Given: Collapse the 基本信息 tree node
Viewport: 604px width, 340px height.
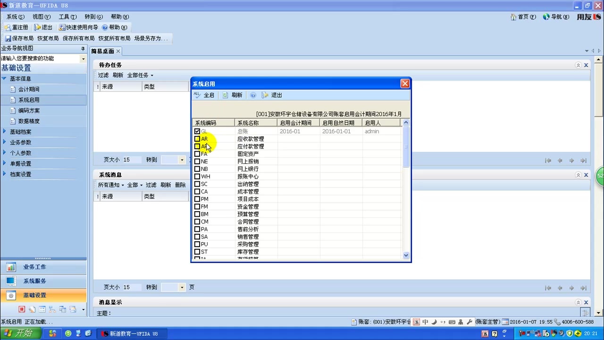Looking at the screenshot, I should point(4,79).
